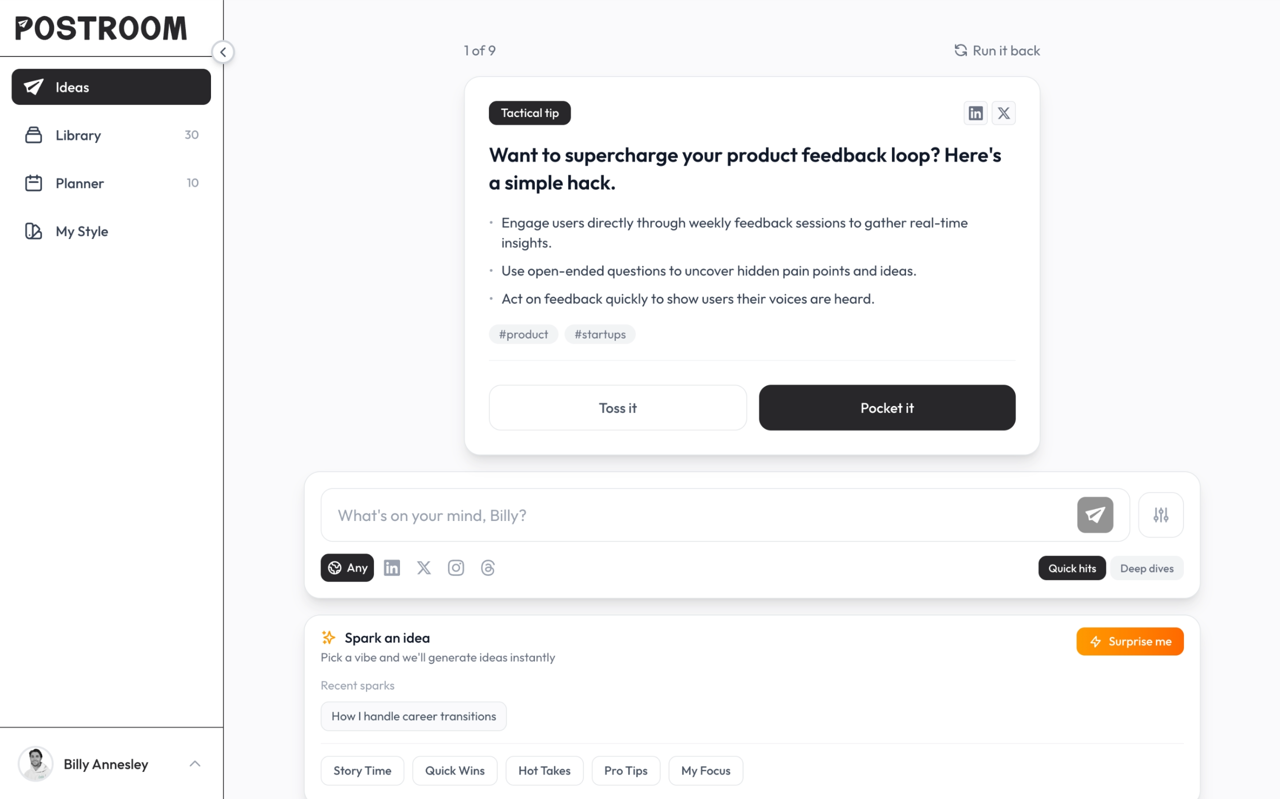Run it back to refresh ideas
Viewport: 1280px width, 799px height.
995,50
